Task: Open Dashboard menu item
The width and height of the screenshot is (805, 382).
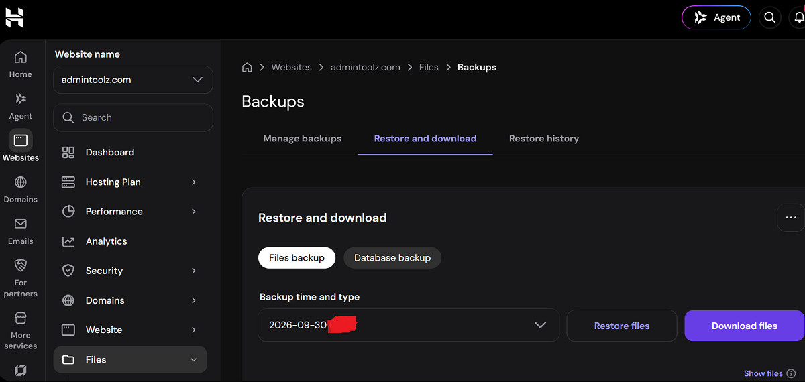Action: click(x=130, y=152)
